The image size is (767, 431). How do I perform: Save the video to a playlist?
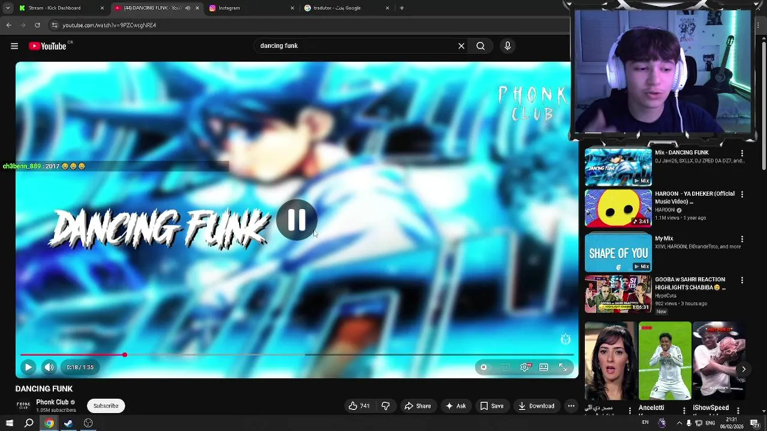[x=492, y=406]
